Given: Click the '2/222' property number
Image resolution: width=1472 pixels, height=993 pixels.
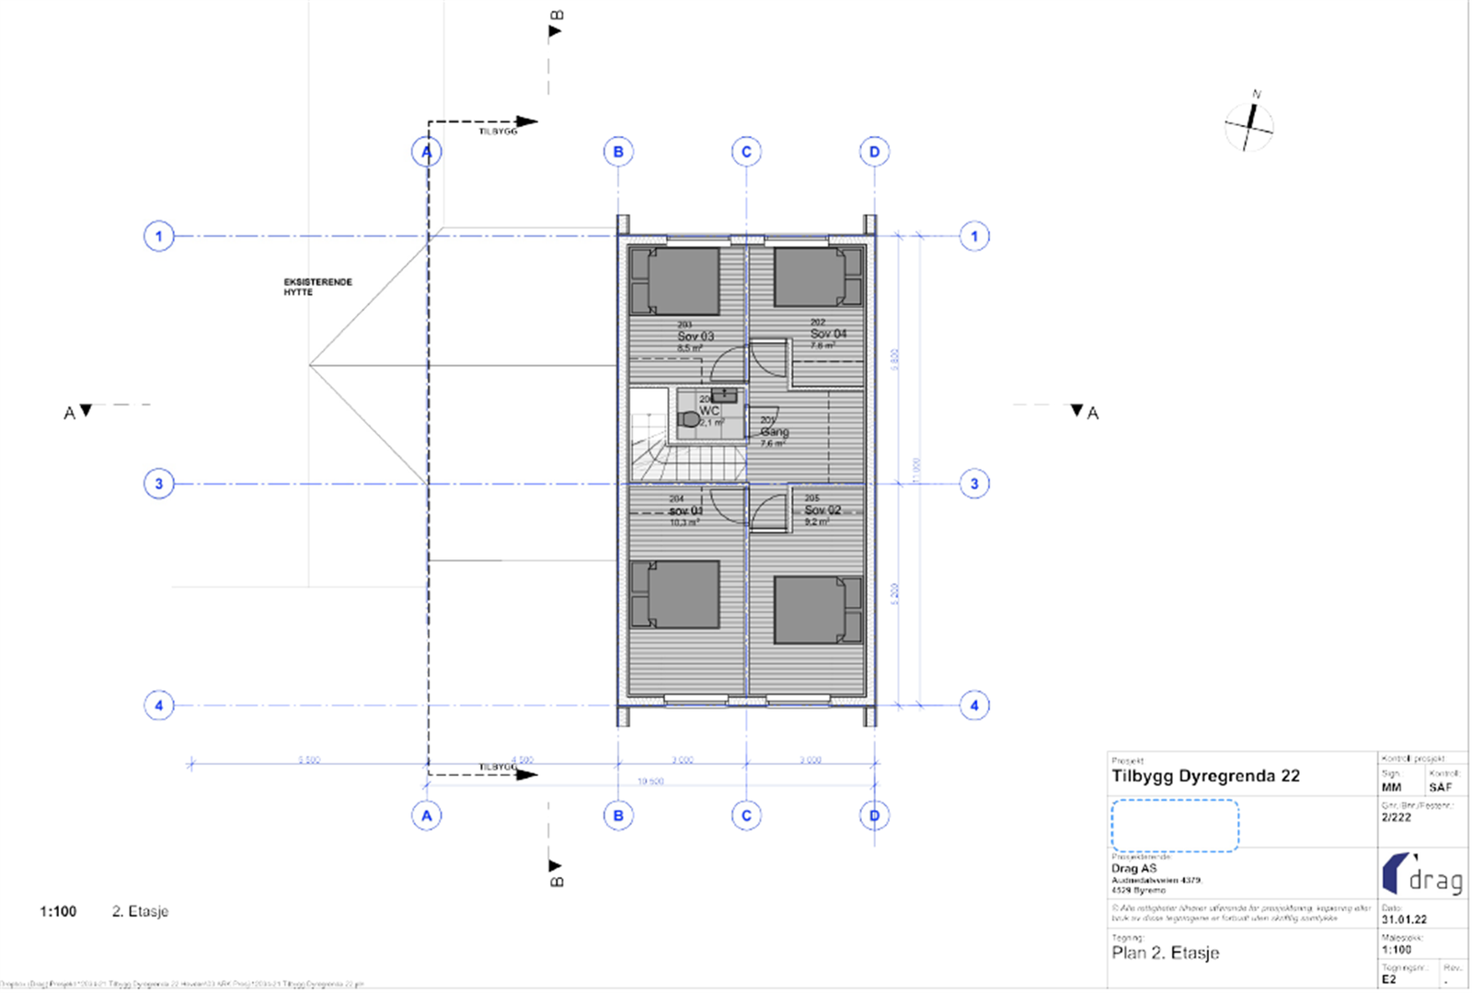Looking at the screenshot, I should coord(1396,816).
